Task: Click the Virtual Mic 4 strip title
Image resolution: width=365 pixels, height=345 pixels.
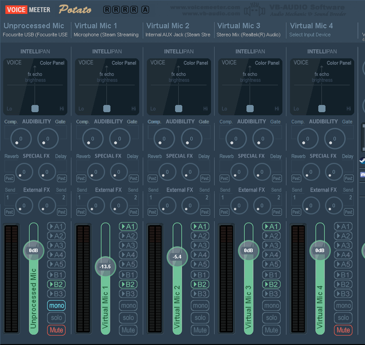Action: point(311,26)
